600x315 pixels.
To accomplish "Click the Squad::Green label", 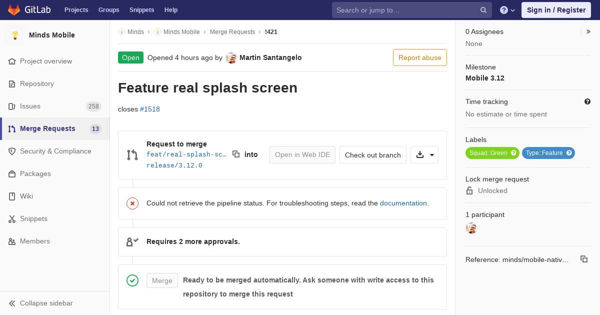I will 488,153.
